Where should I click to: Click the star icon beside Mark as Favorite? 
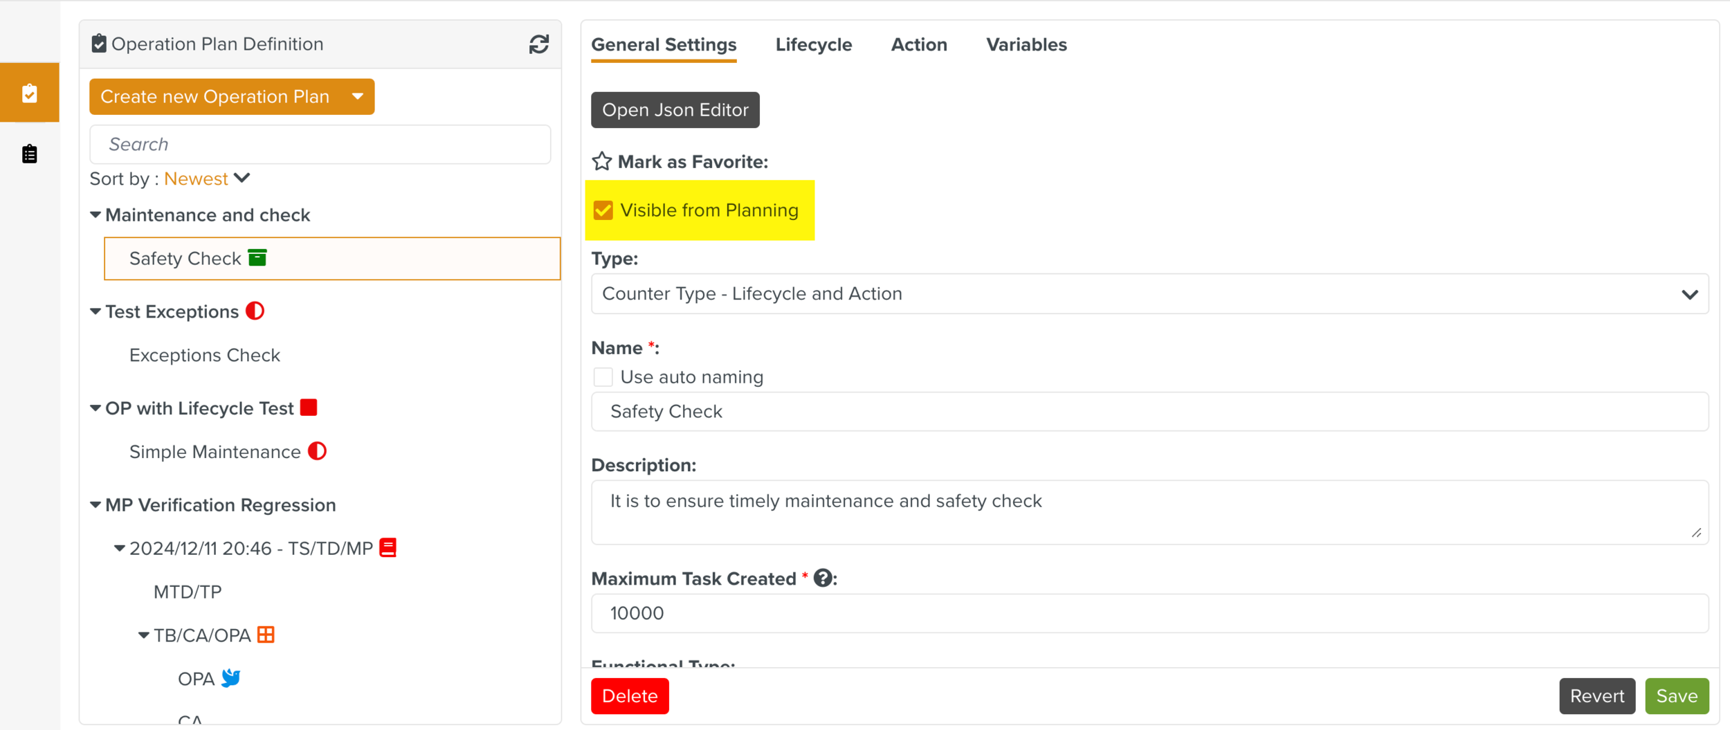(601, 162)
